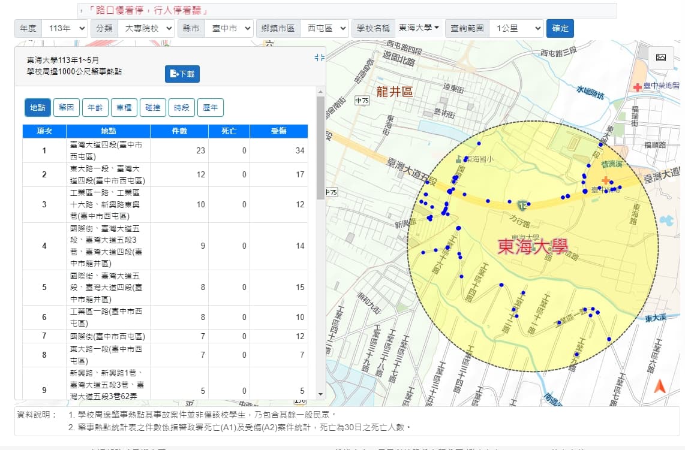This screenshot has width=685, height=450.
Task: Select the 時段 tab
Action: [x=181, y=107]
